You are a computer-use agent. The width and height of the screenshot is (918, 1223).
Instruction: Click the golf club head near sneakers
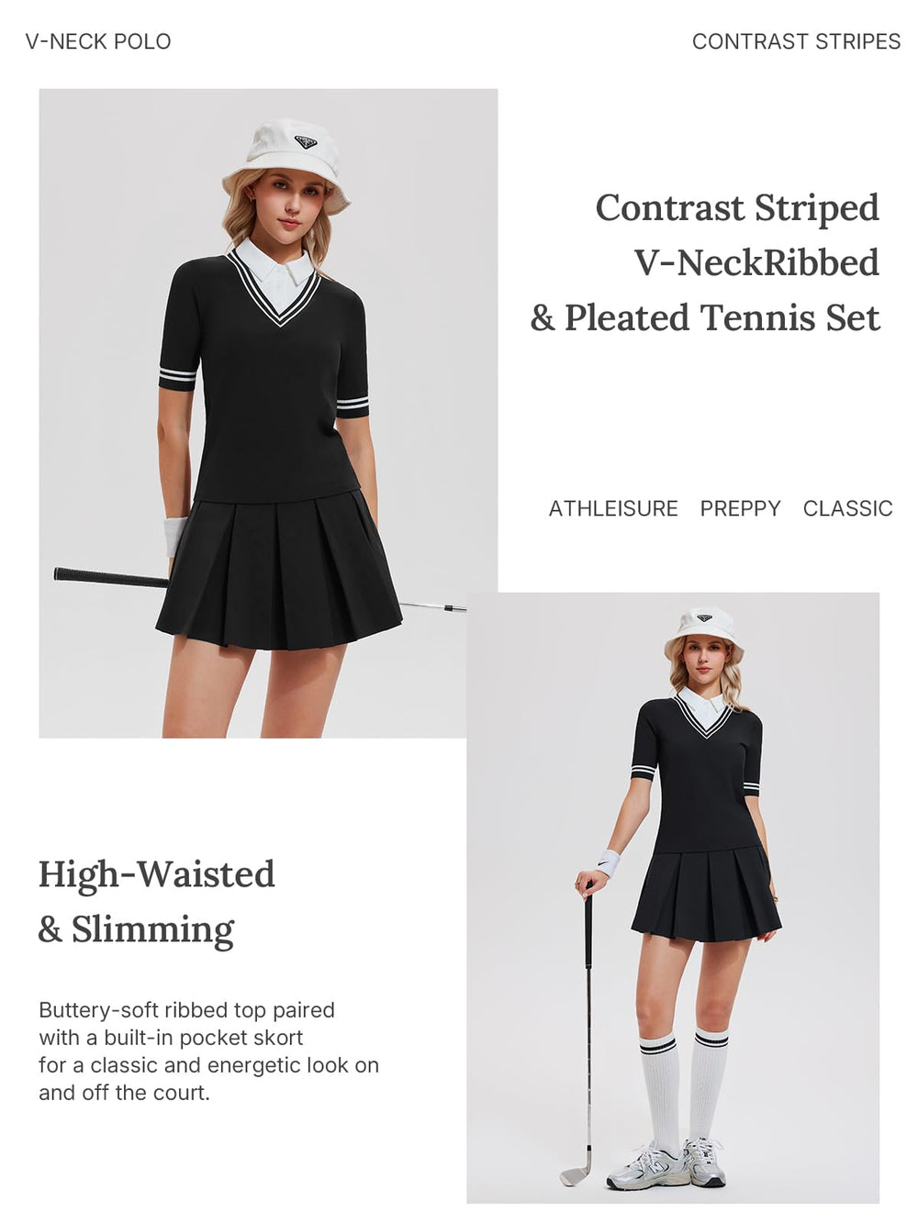point(574,1175)
